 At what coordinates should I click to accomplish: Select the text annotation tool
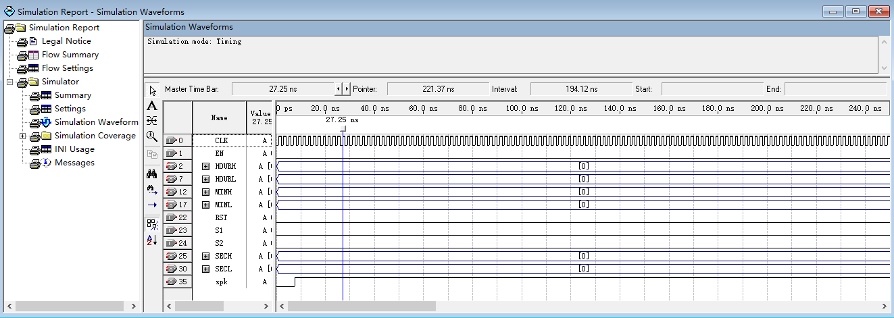152,105
